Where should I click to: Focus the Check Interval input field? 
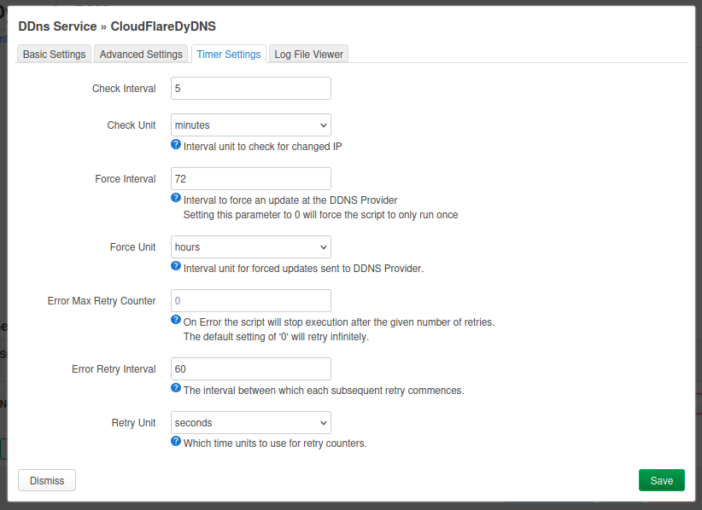point(250,88)
